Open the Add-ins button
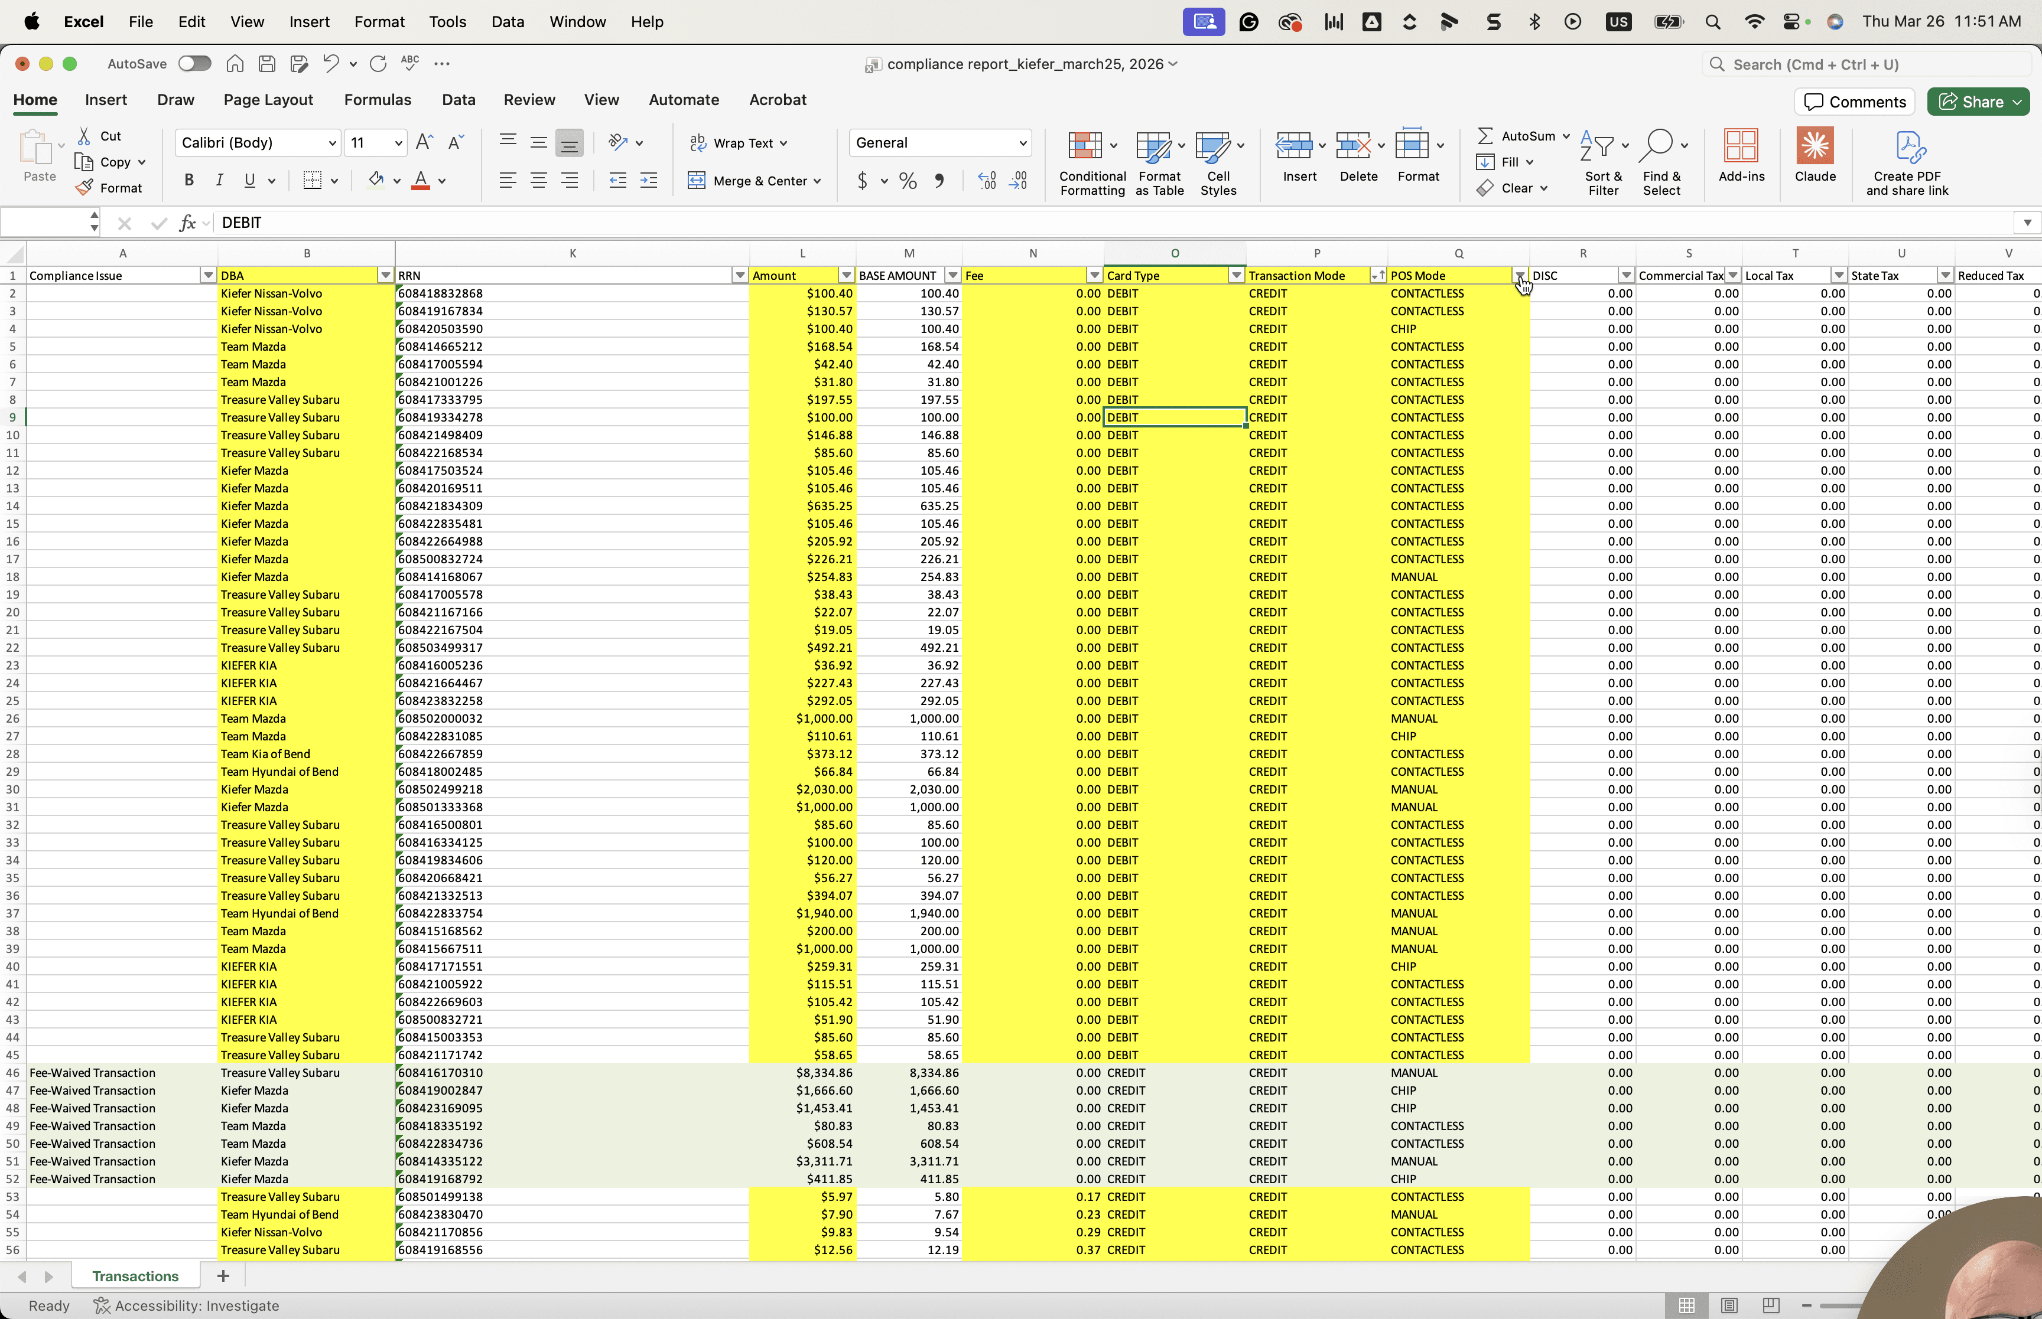The height and width of the screenshot is (1319, 2042). (1741, 156)
